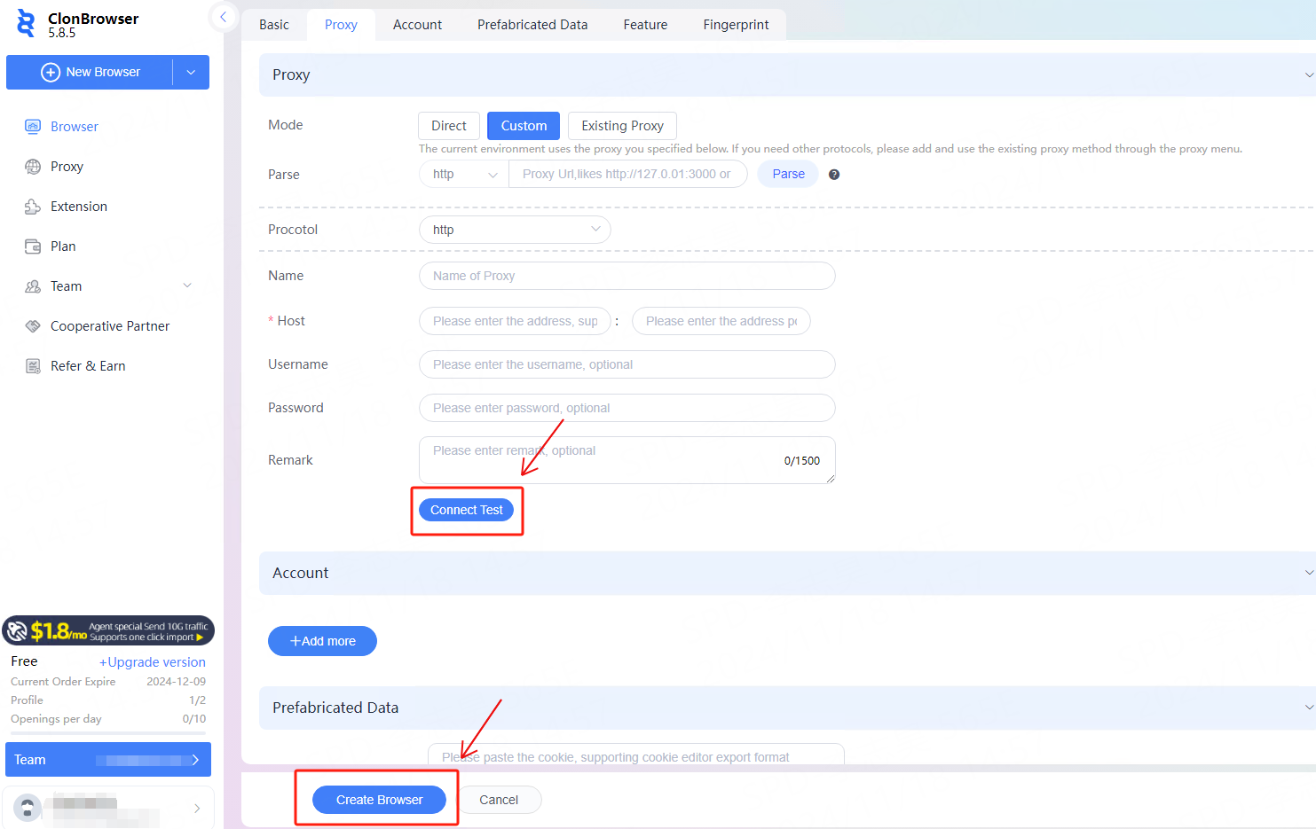The image size is (1316, 829).
Task: Open the Procotol http dropdown
Action: click(x=515, y=230)
